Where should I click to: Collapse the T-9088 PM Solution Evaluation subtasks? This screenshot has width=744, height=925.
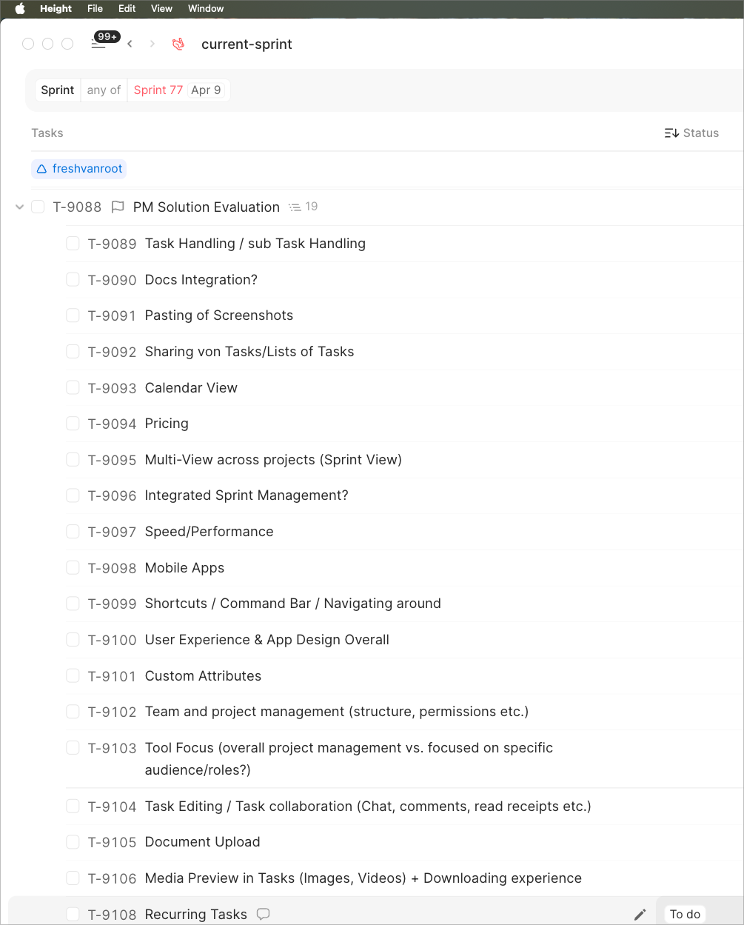(x=19, y=207)
